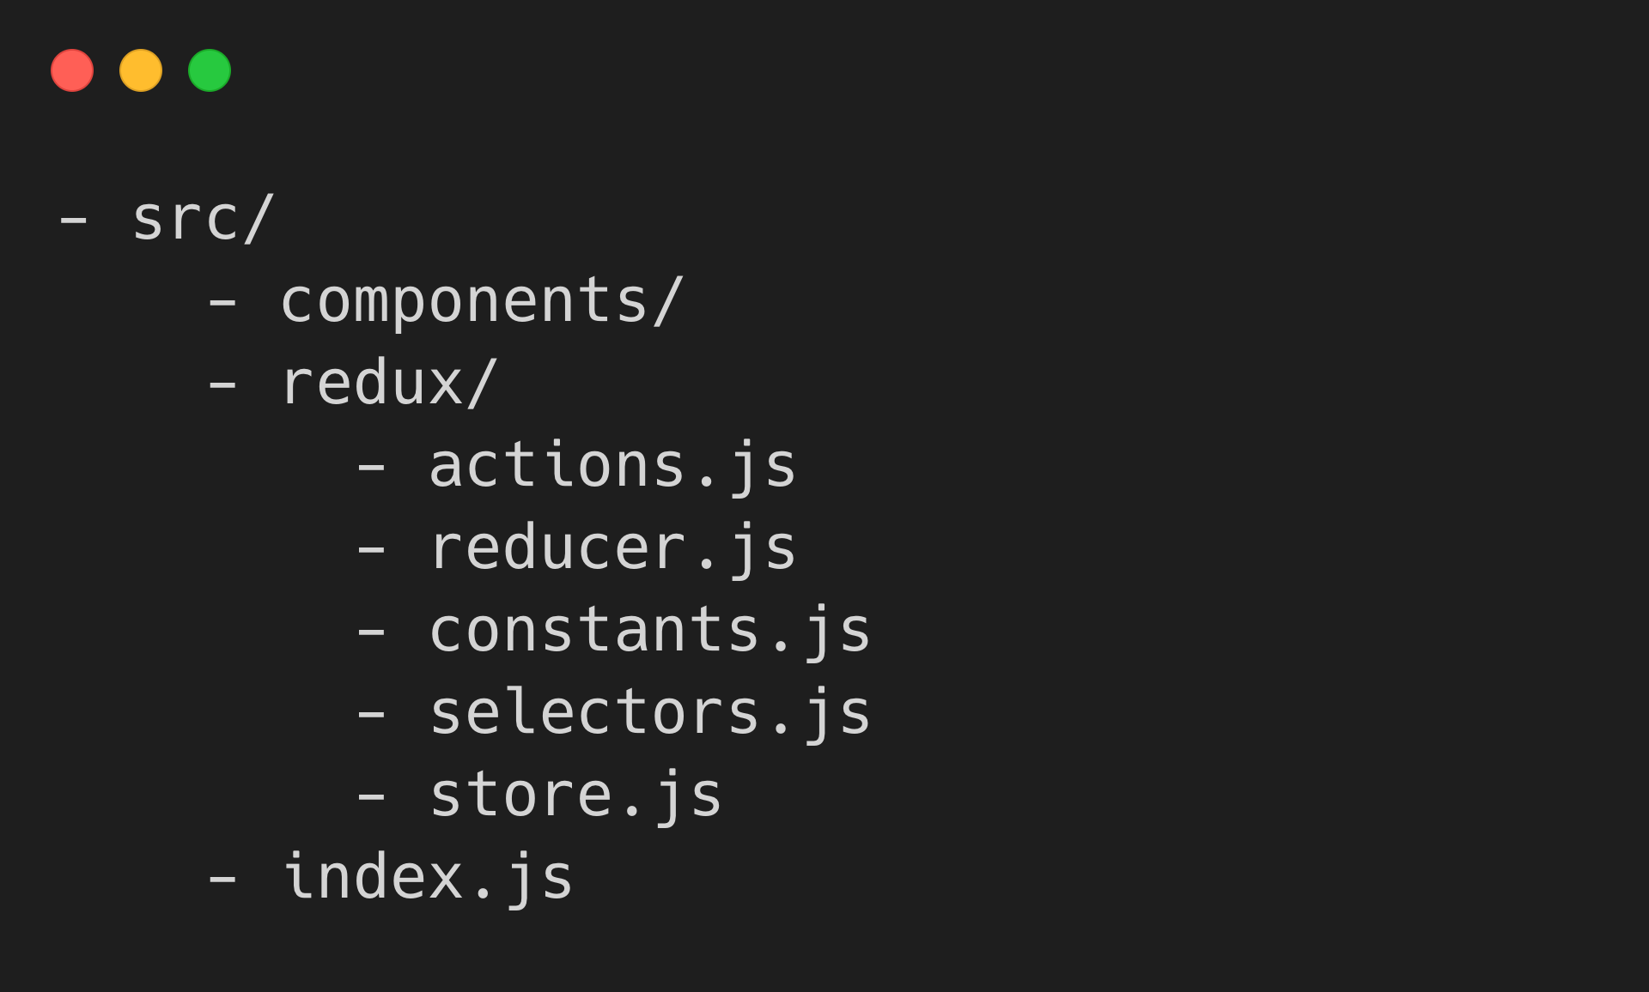Screen dimensions: 1649x992
Task: Collapse redux/ using its dash marker
Action: pos(222,385)
